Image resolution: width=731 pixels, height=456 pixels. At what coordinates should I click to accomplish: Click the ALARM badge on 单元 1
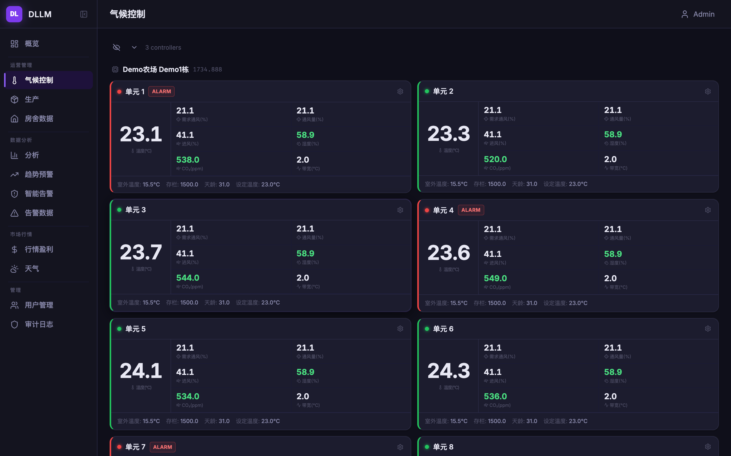click(161, 91)
